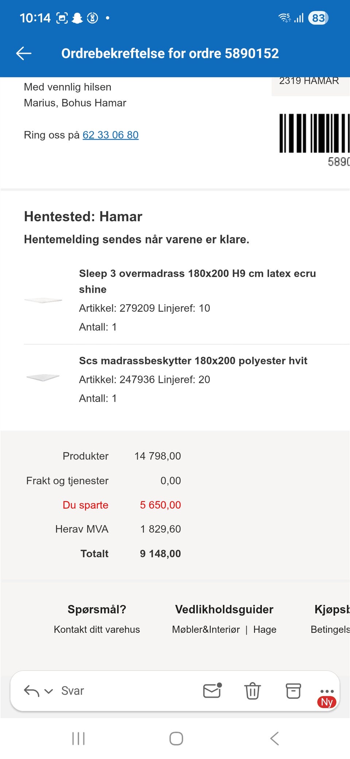Tap the Android home button
This screenshot has width=350, height=759.
click(176, 738)
